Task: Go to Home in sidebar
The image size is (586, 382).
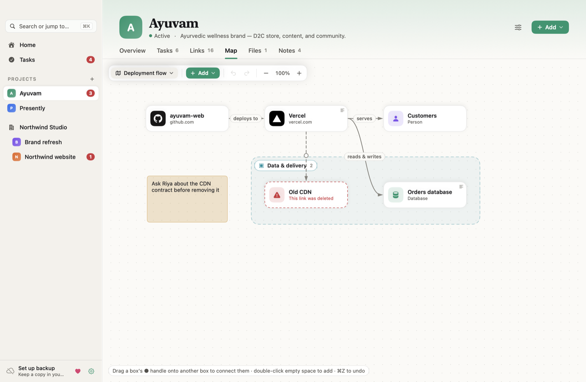Action: point(51,45)
